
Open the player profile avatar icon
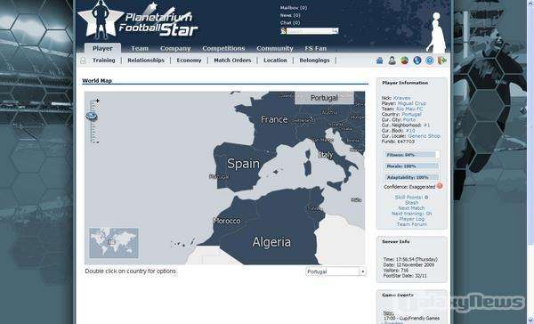pos(392,61)
